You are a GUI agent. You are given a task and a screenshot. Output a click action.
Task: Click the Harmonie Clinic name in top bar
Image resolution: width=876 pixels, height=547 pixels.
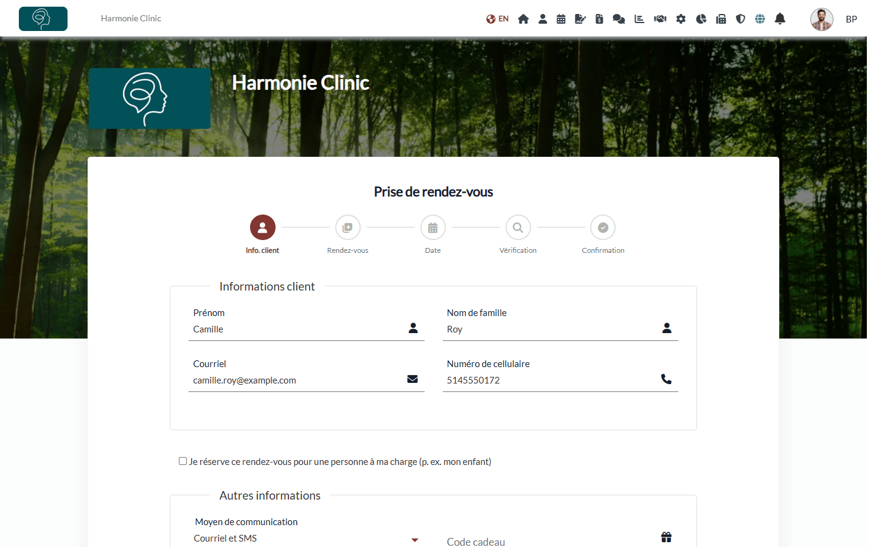(131, 18)
